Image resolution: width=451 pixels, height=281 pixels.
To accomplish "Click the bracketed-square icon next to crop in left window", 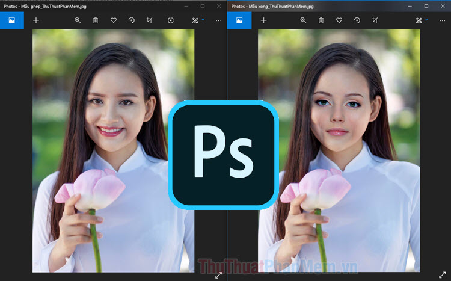I will 171,20.
